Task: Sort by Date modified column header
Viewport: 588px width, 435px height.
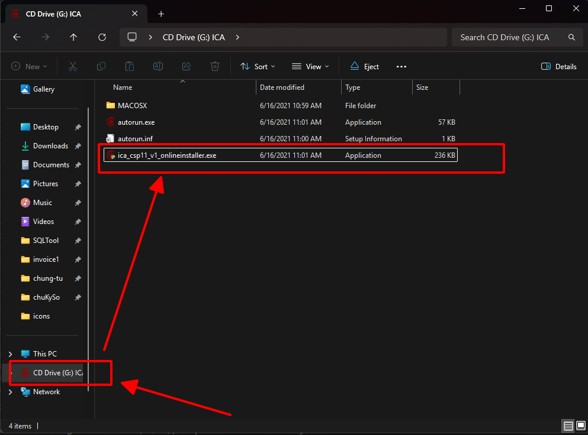Action: point(299,87)
